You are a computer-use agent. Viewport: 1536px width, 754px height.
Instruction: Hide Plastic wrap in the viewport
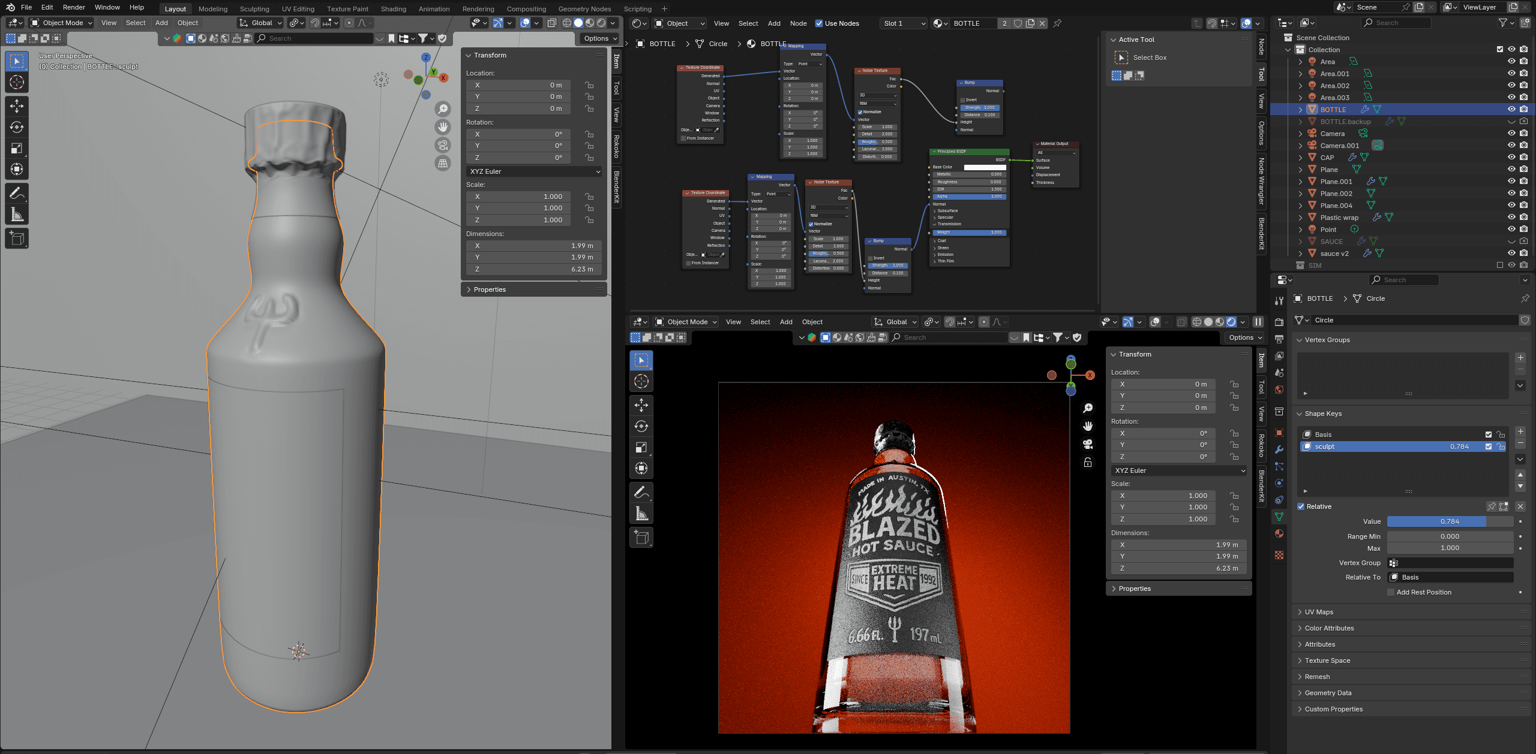(1511, 218)
